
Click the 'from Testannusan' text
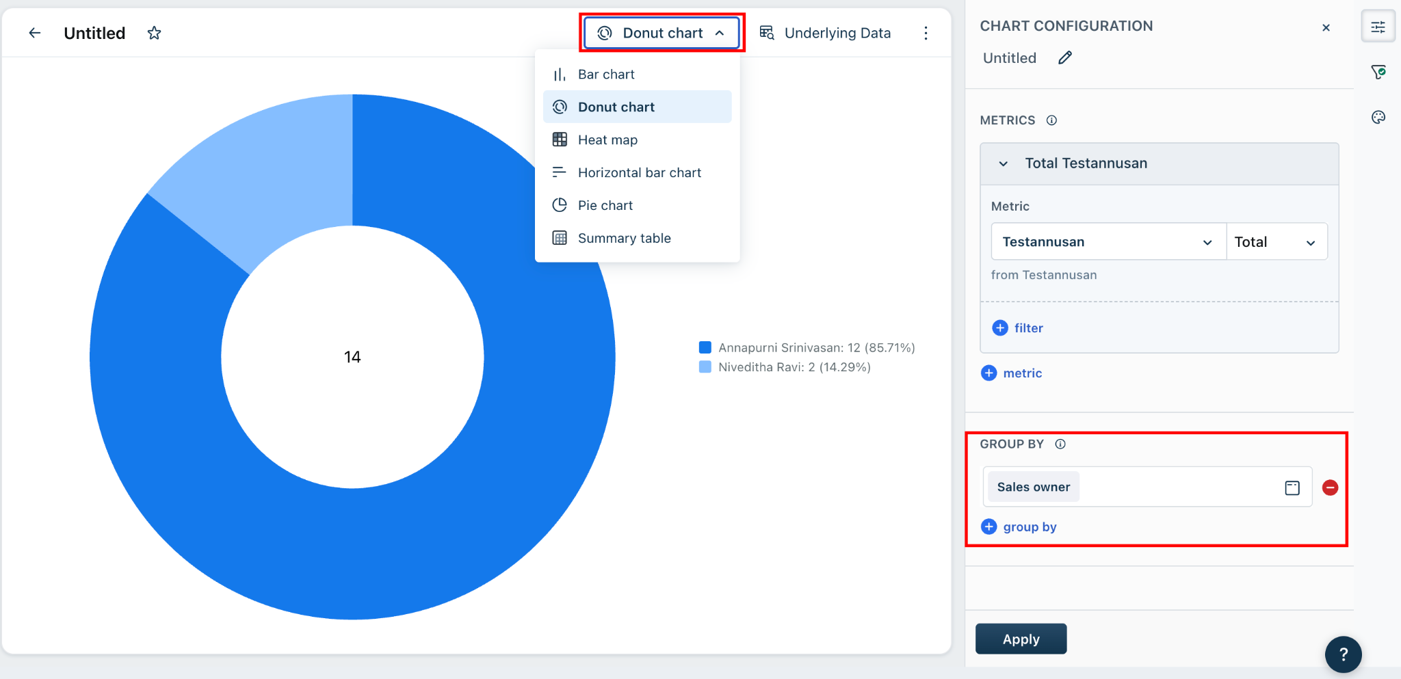click(1044, 275)
